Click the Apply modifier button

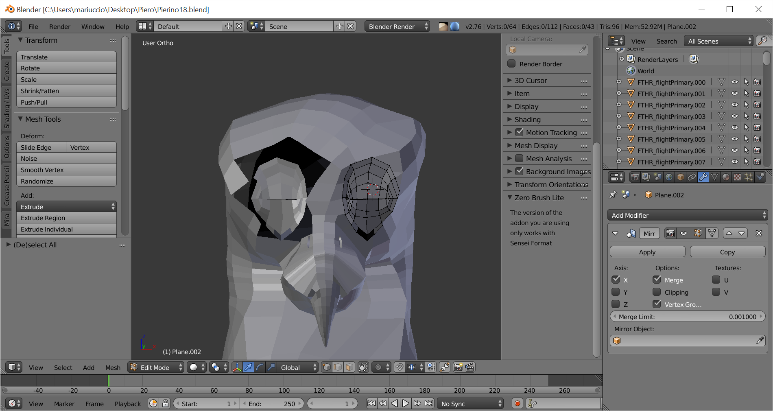point(647,252)
